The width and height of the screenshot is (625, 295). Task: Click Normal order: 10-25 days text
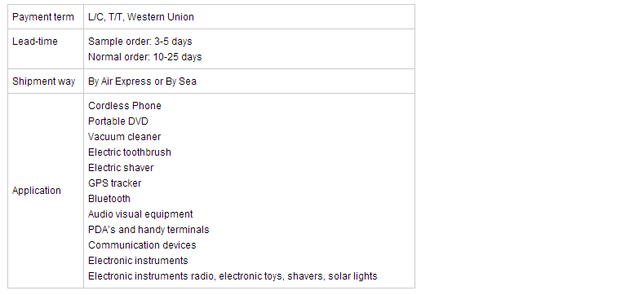pyautogui.click(x=145, y=57)
